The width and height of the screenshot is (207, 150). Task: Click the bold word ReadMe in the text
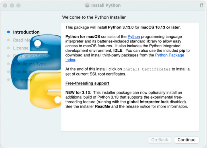coord(103,106)
